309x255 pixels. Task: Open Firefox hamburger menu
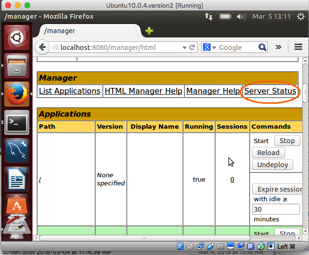pyautogui.click(x=298, y=47)
